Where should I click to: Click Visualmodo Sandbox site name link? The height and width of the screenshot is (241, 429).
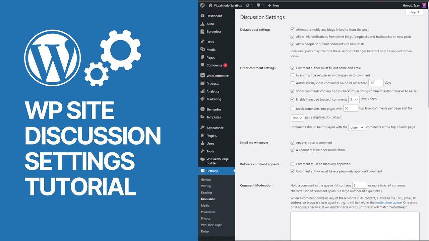point(227,5)
